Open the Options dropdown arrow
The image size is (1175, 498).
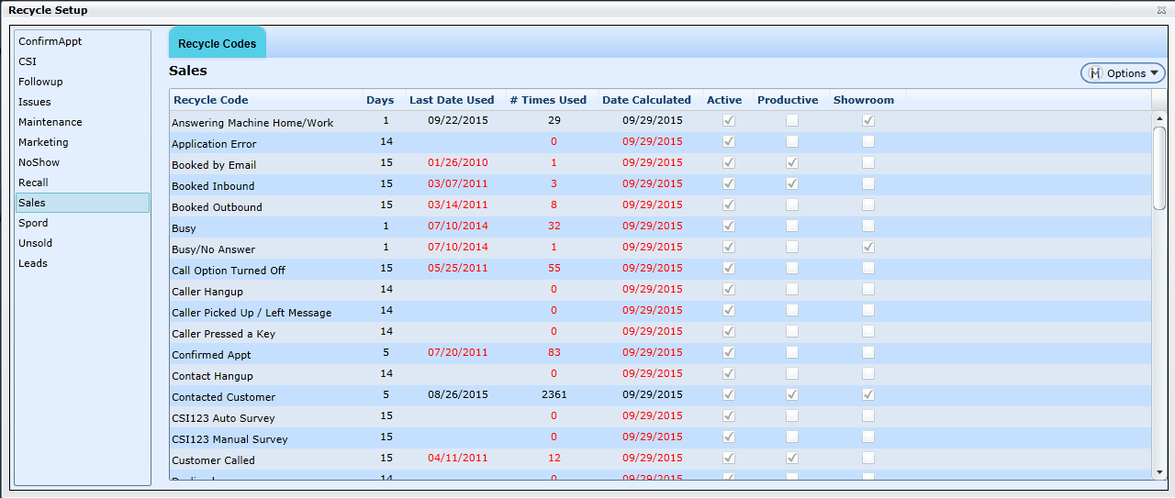click(1154, 73)
